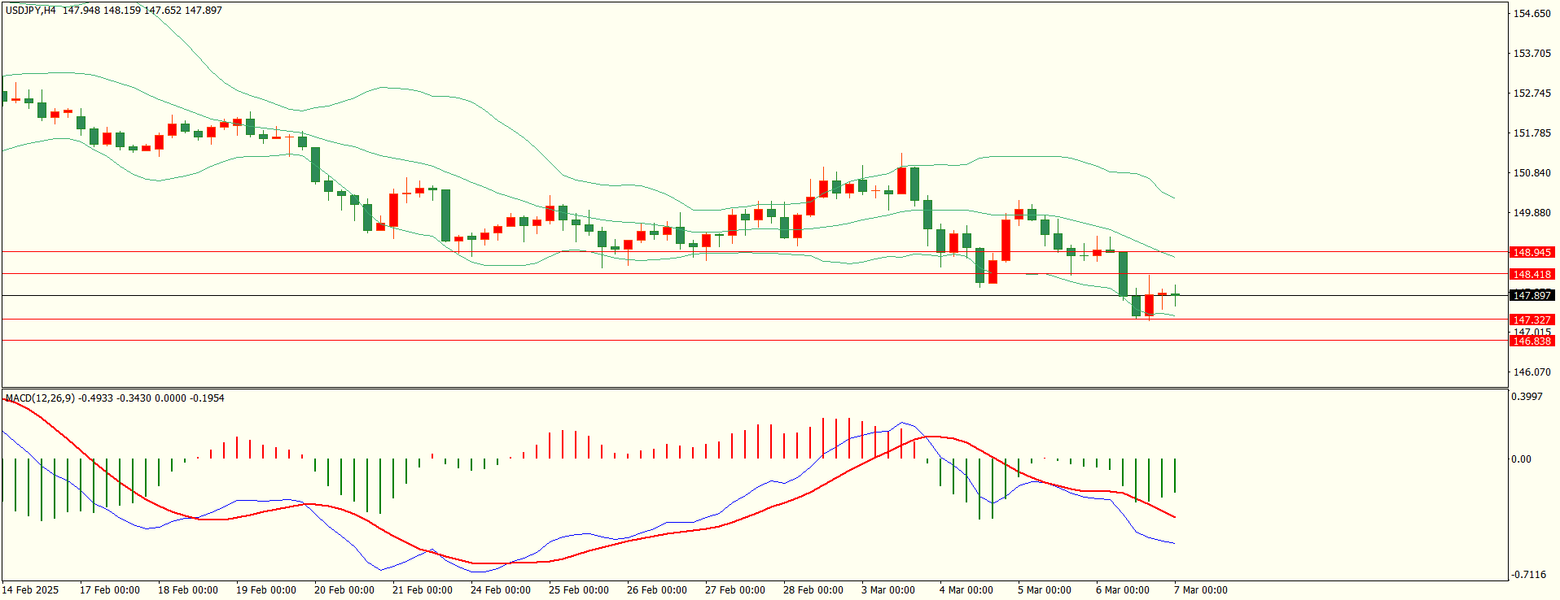Click the 28 Feb 00:00 time label

click(x=813, y=590)
